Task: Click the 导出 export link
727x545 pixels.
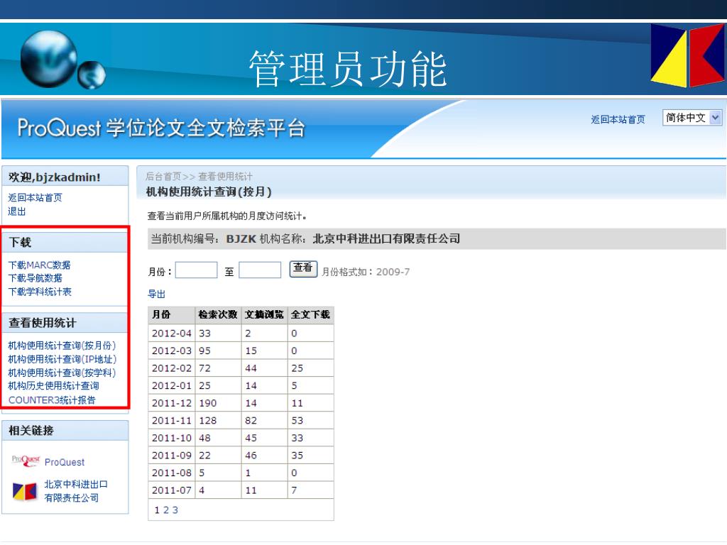Action: (156, 294)
